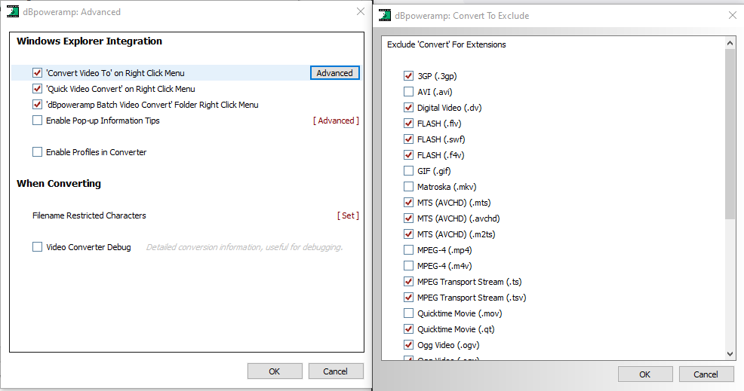Check the Matroska (.mkv) extension
The image size is (744, 391).
pos(408,187)
